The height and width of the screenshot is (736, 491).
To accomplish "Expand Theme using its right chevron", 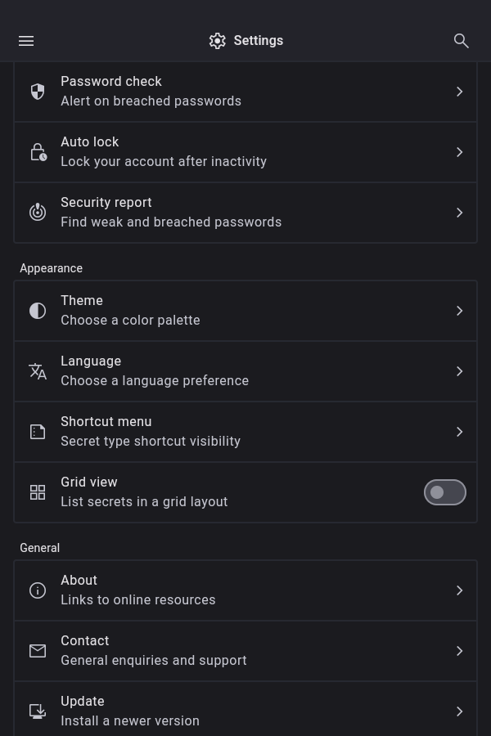I will tap(460, 311).
